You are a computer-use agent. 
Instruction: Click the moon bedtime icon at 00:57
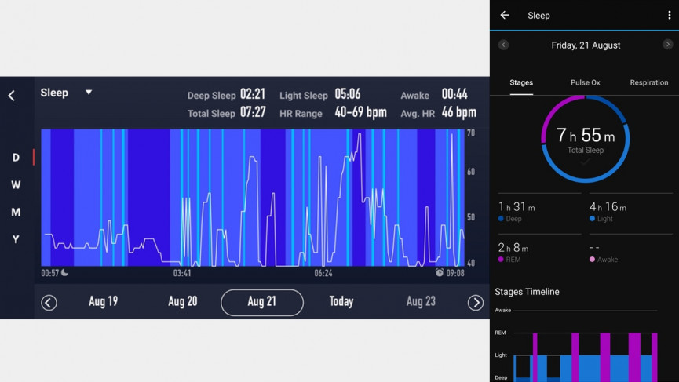click(64, 272)
